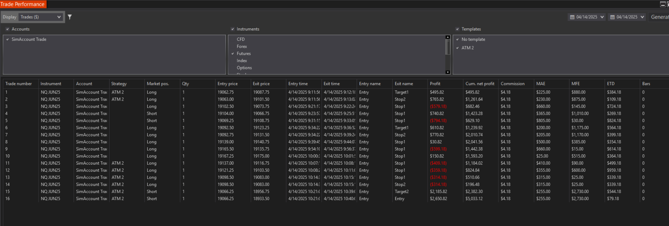Select trade 1 exit name Target1
This screenshot has height=226, width=669.
(402, 93)
